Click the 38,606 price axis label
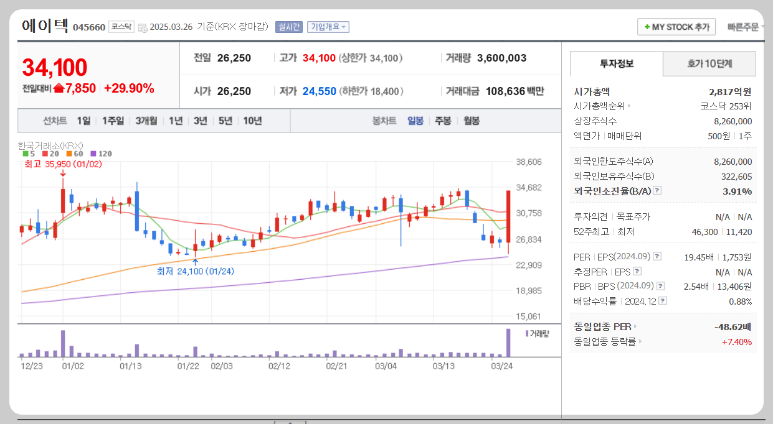Image resolution: width=773 pixels, height=424 pixels. [529, 162]
